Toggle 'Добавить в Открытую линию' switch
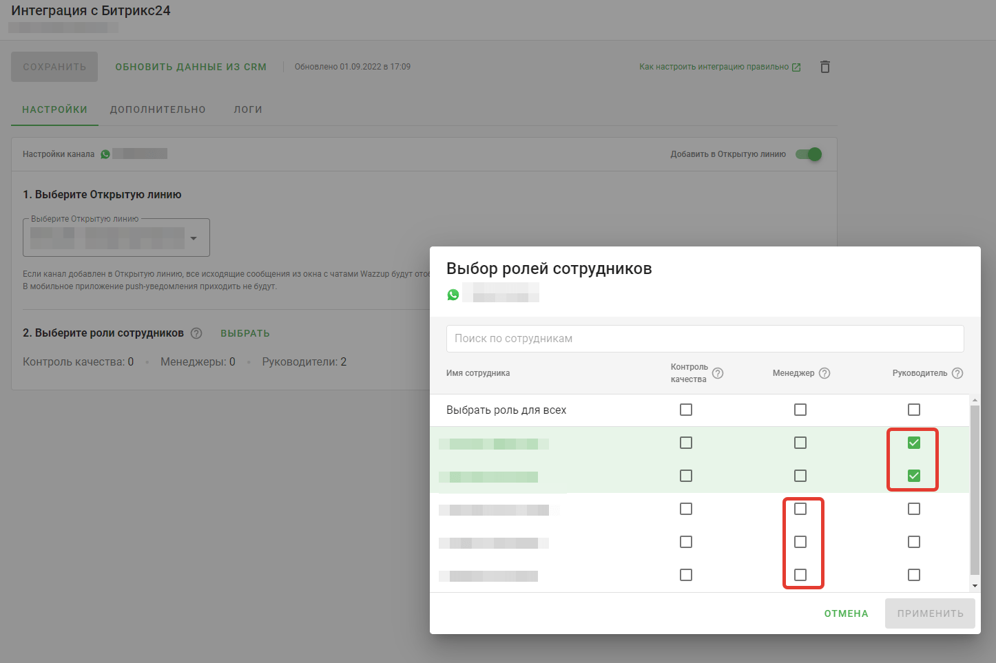Viewport: 996px width, 663px height. click(x=809, y=154)
